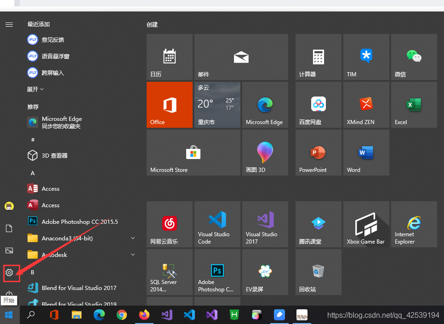Image resolution: width=444 pixels, height=324 pixels.
Task: Open the Baidu Netdisk (百度网盘) tile
Action: 318,105
